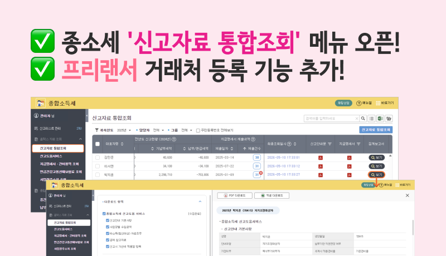
Task: Click the 엑셀 다운로드 button
Action: [272, 195]
